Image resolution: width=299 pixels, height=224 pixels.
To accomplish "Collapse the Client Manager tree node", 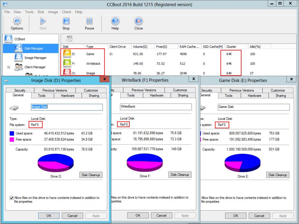I will [9, 67].
